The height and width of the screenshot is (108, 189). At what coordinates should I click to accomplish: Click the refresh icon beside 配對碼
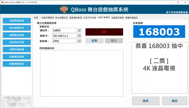79,41
